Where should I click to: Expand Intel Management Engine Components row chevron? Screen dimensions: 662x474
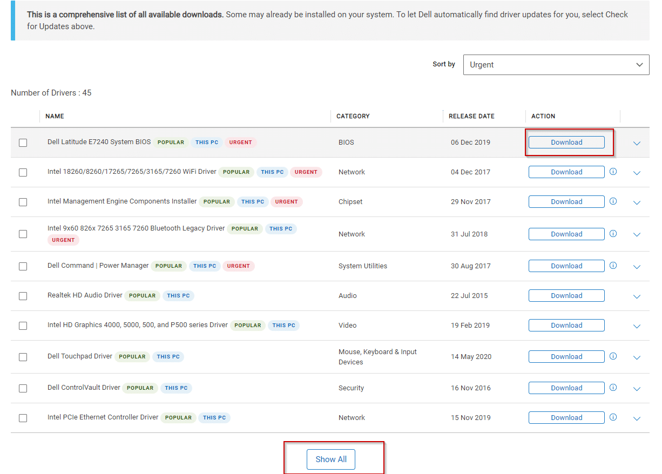pos(637,202)
